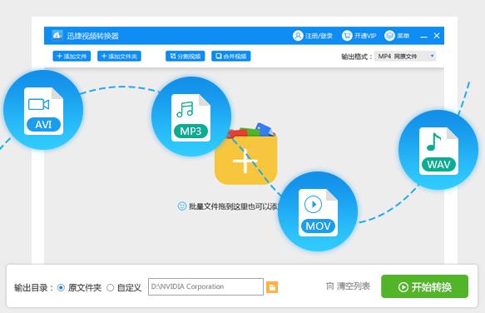Click the AVI video format icon
The height and width of the screenshot is (313, 485).
[43, 110]
